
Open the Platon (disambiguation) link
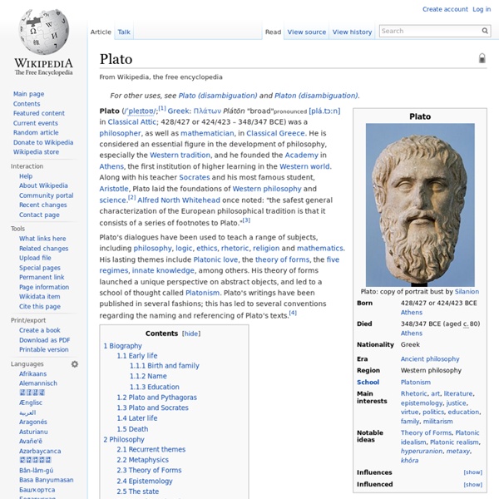coord(316,96)
